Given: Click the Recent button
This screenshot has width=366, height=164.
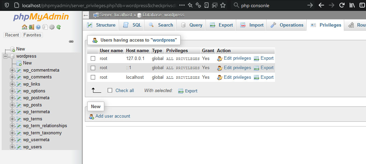Looking at the screenshot, I should click(12, 35).
